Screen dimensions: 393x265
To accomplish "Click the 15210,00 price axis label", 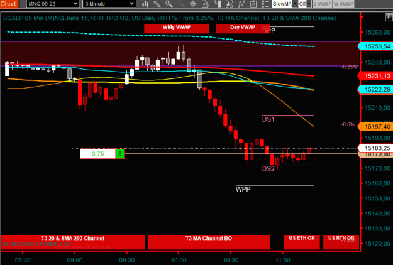I will click(x=377, y=108).
